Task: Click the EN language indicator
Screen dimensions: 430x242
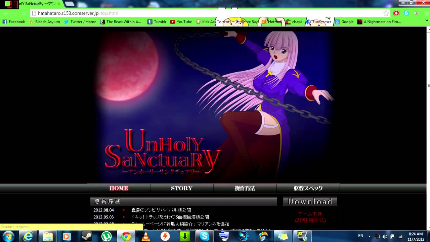Action: [x=360, y=236]
